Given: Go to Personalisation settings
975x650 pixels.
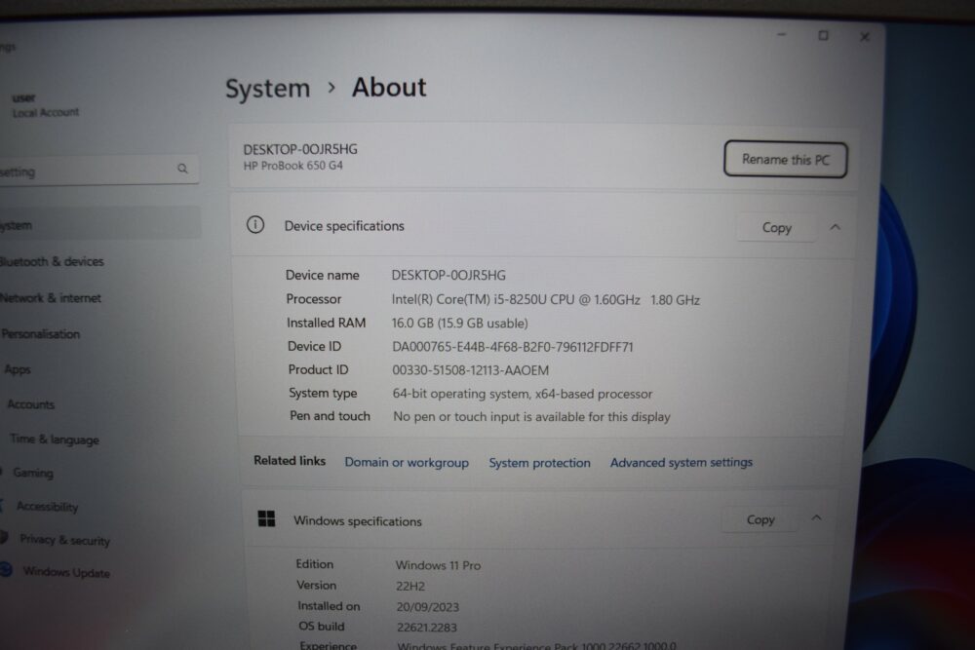Looking at the screenshot, I should 41,333.
